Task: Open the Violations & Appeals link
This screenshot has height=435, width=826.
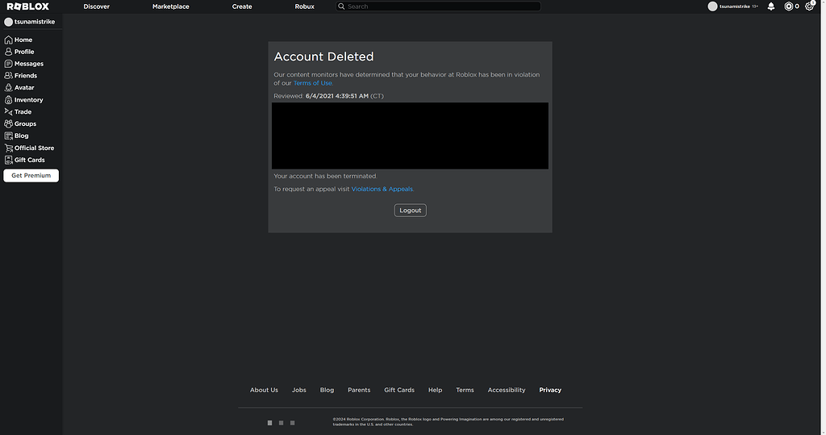Action: click(382, 190)
